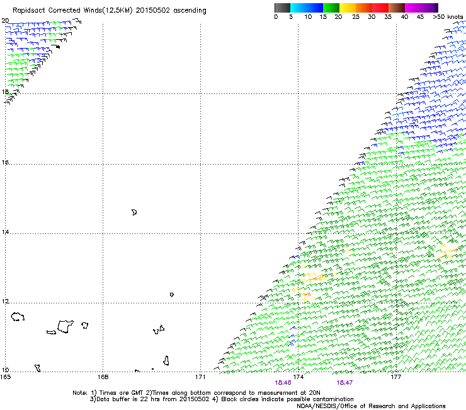Image resolution: width=466 pixels, height=410 pixels.
Task: Pick the magenta-purple 40-50 knots legend color
Action: click(421, 8)
